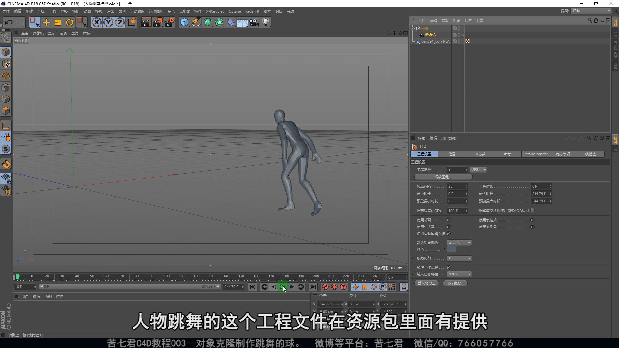Open the green generators (subdivision) icon

point(208,22)
